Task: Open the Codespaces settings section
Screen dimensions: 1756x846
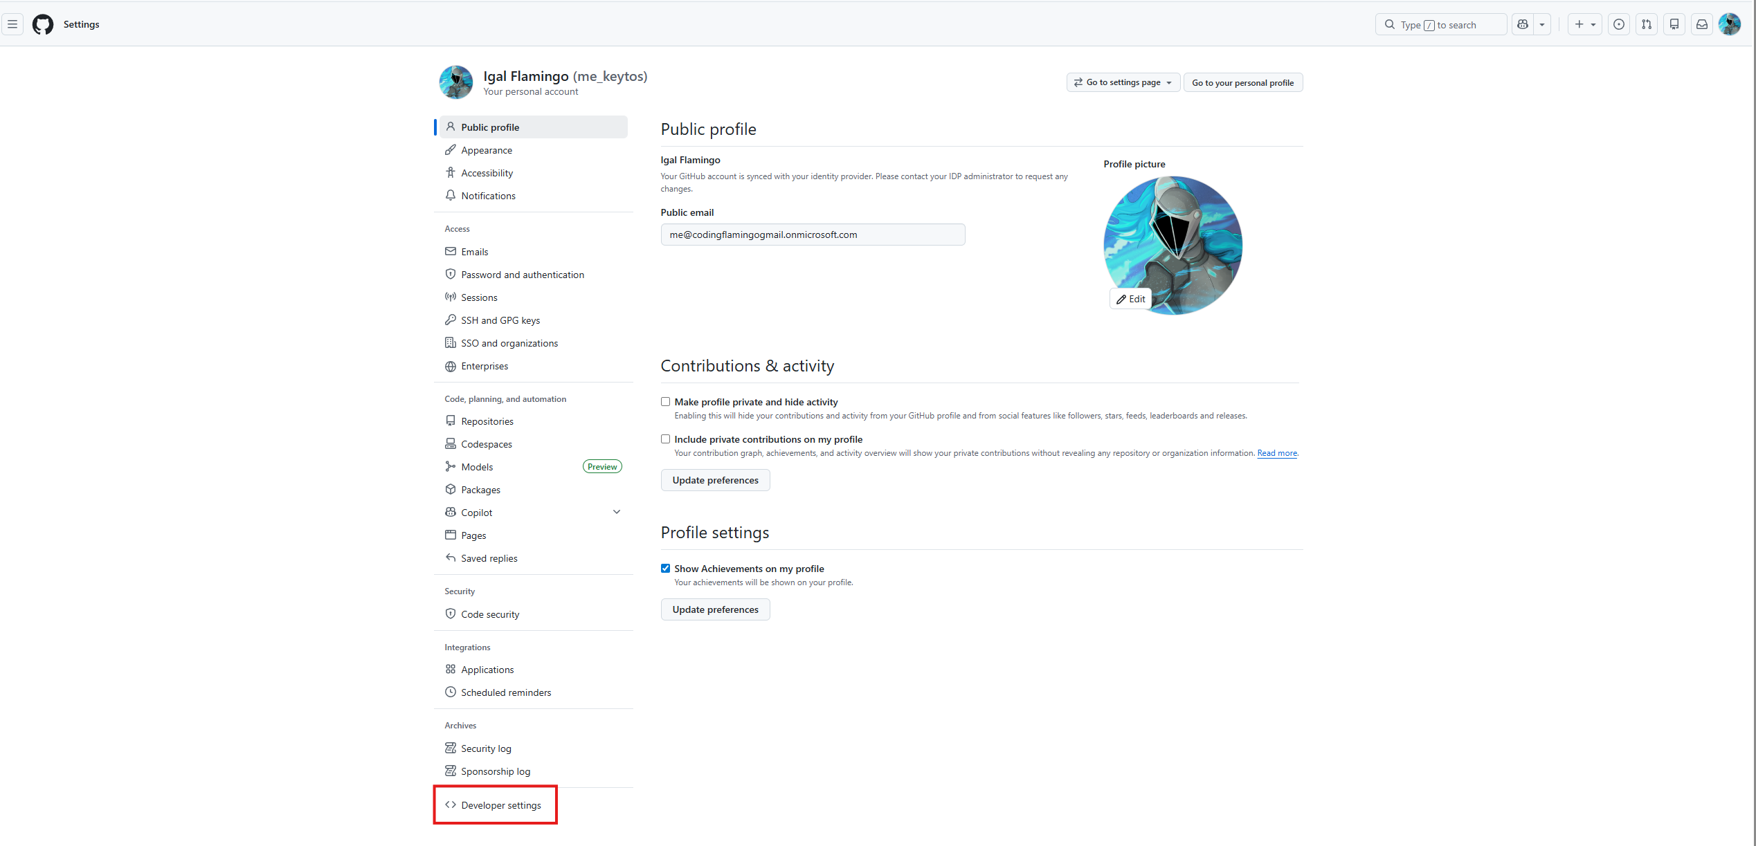Action: point(487,444)
